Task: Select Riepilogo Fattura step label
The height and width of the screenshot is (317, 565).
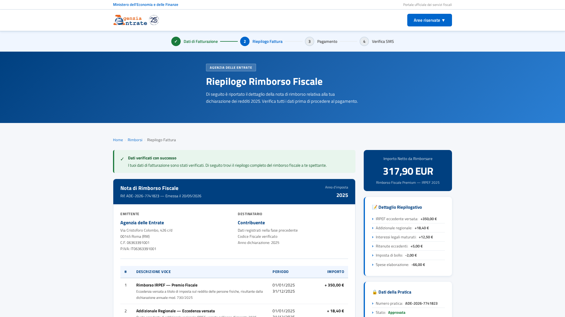Action: (x=267, y=41)
